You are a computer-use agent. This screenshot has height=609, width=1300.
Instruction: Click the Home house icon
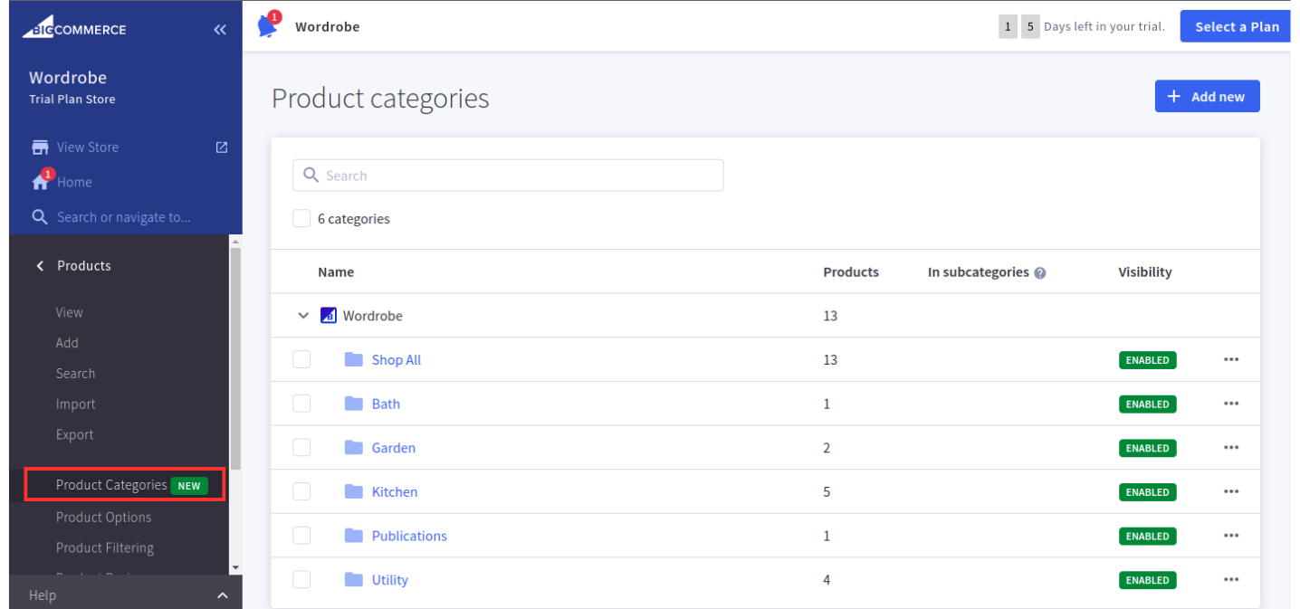pos(40,182)
